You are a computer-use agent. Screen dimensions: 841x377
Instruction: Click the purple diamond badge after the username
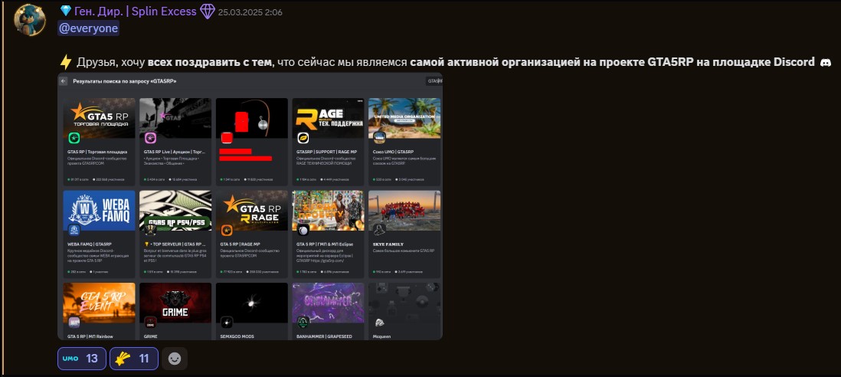click(208, 11)
